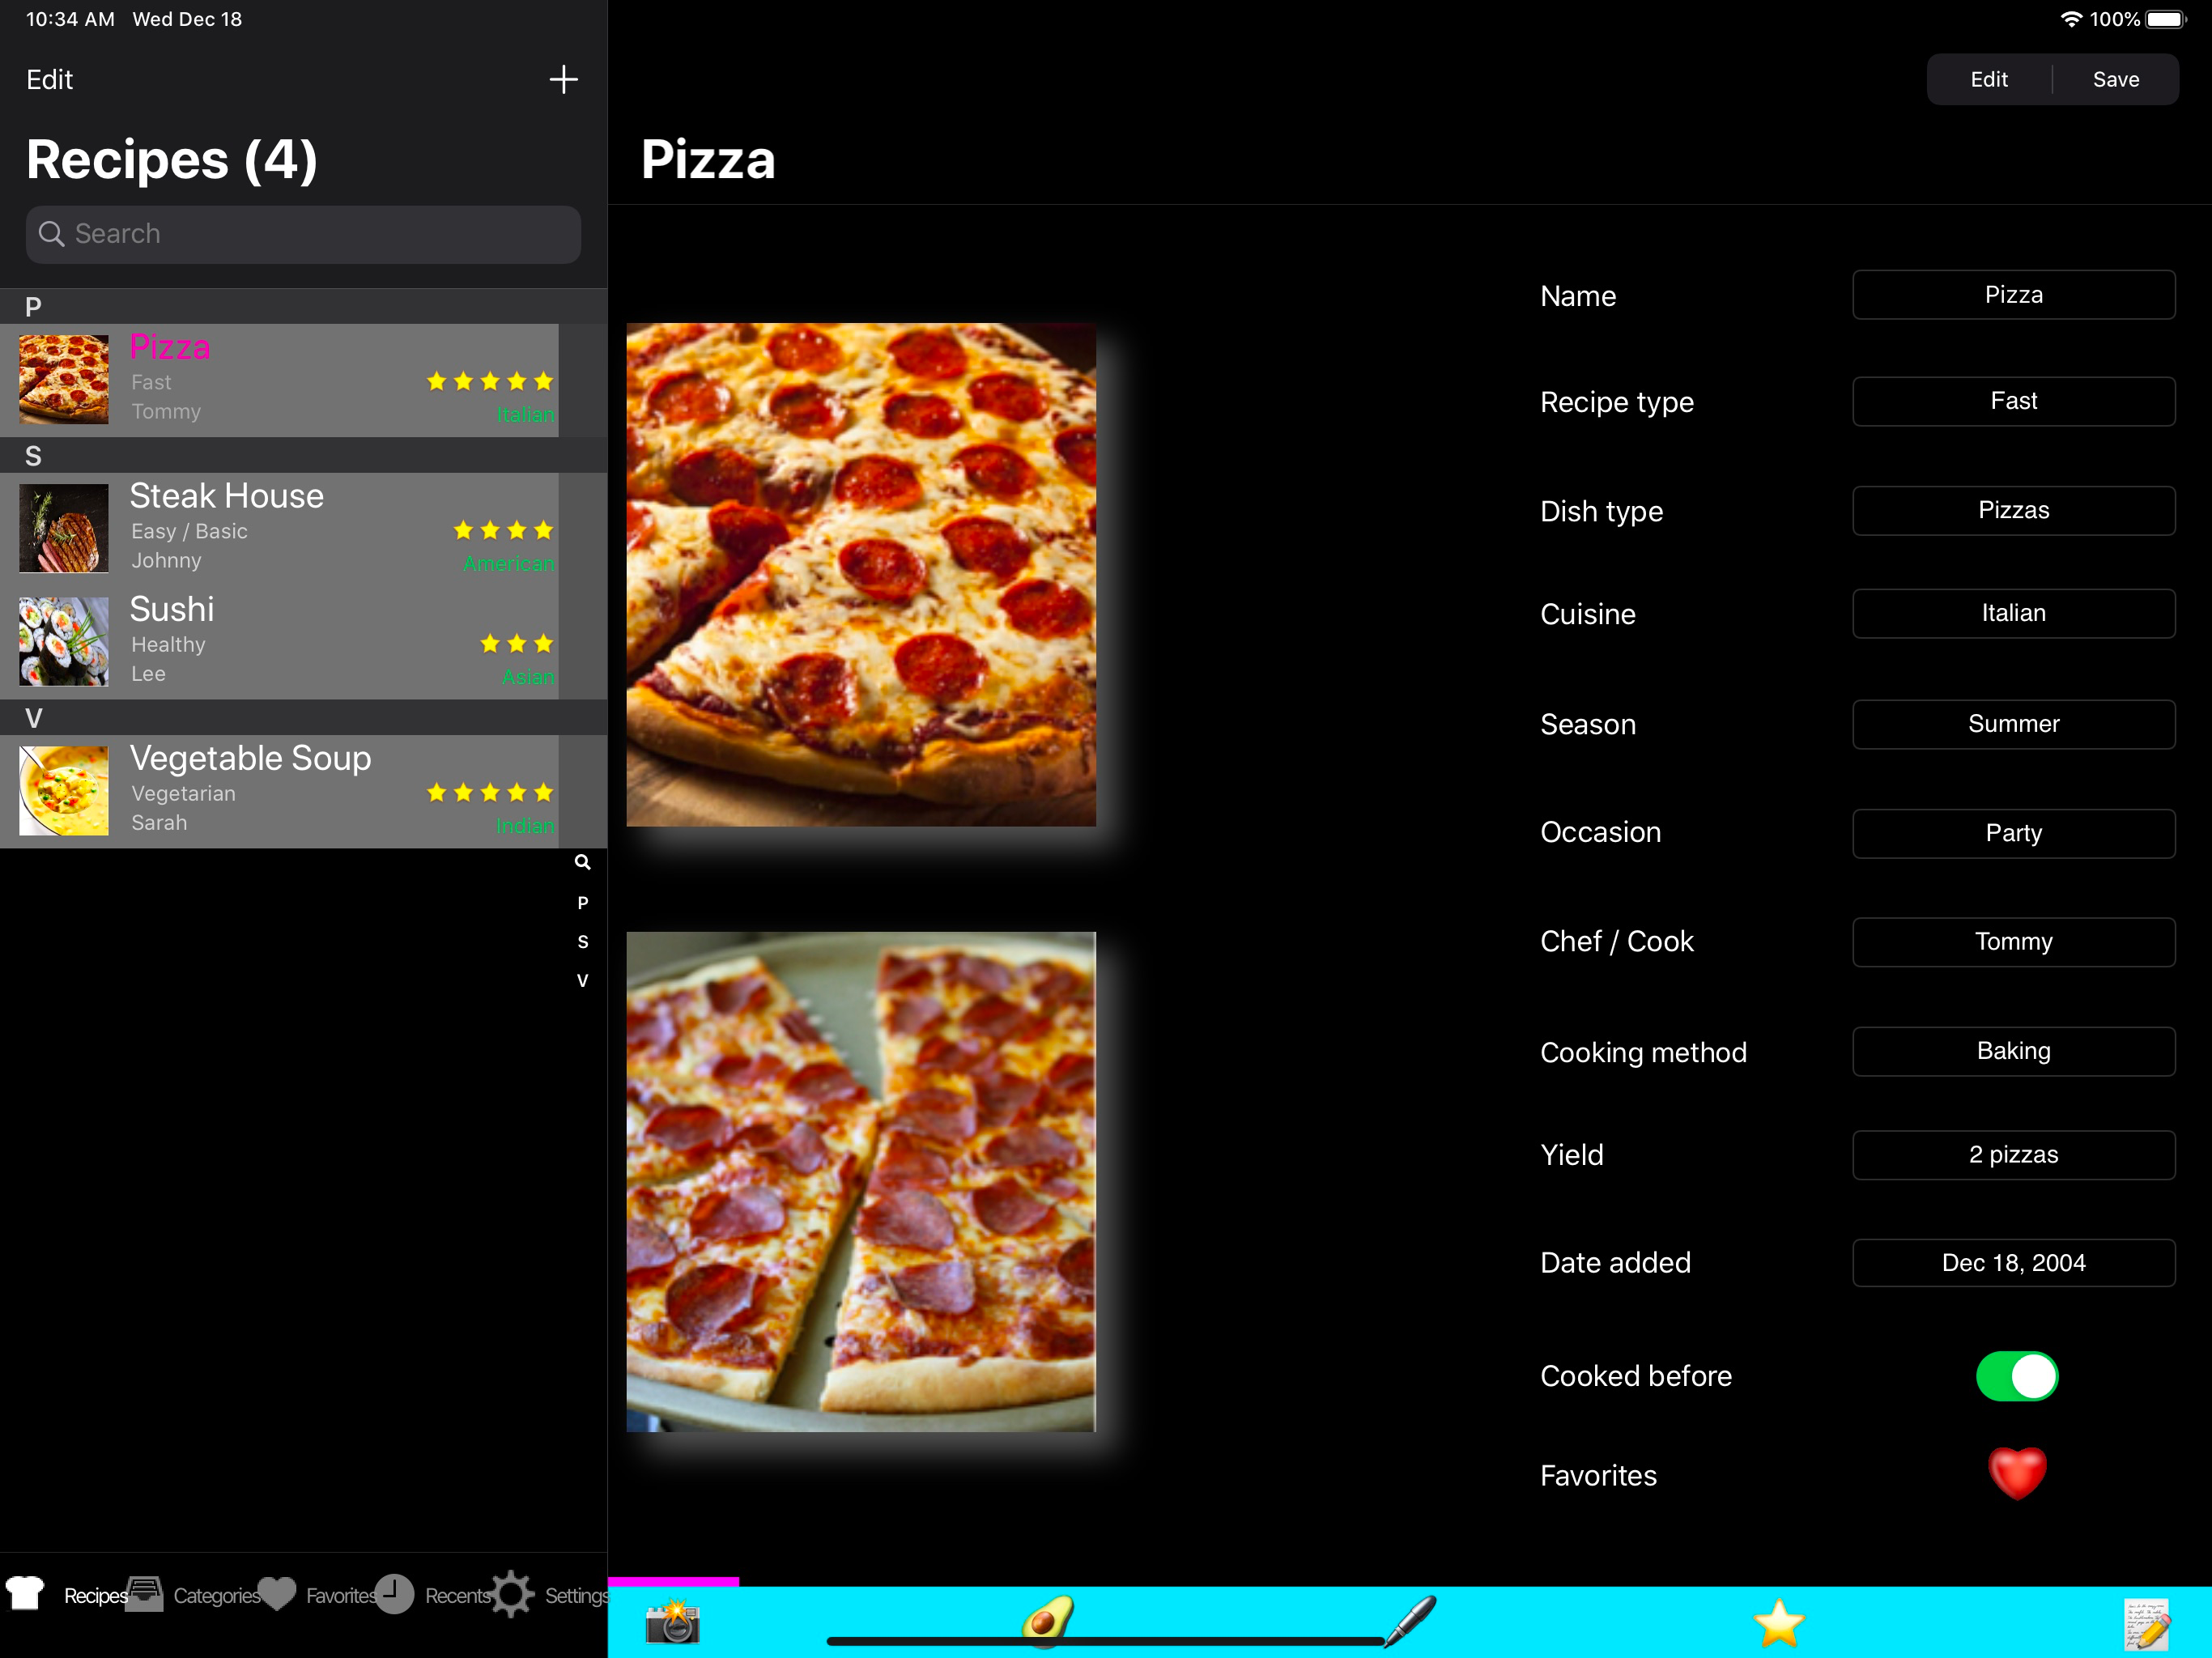Add a new recipe with plus icon
Viewport: 2212px width, 1658px height.
(563, 80)
